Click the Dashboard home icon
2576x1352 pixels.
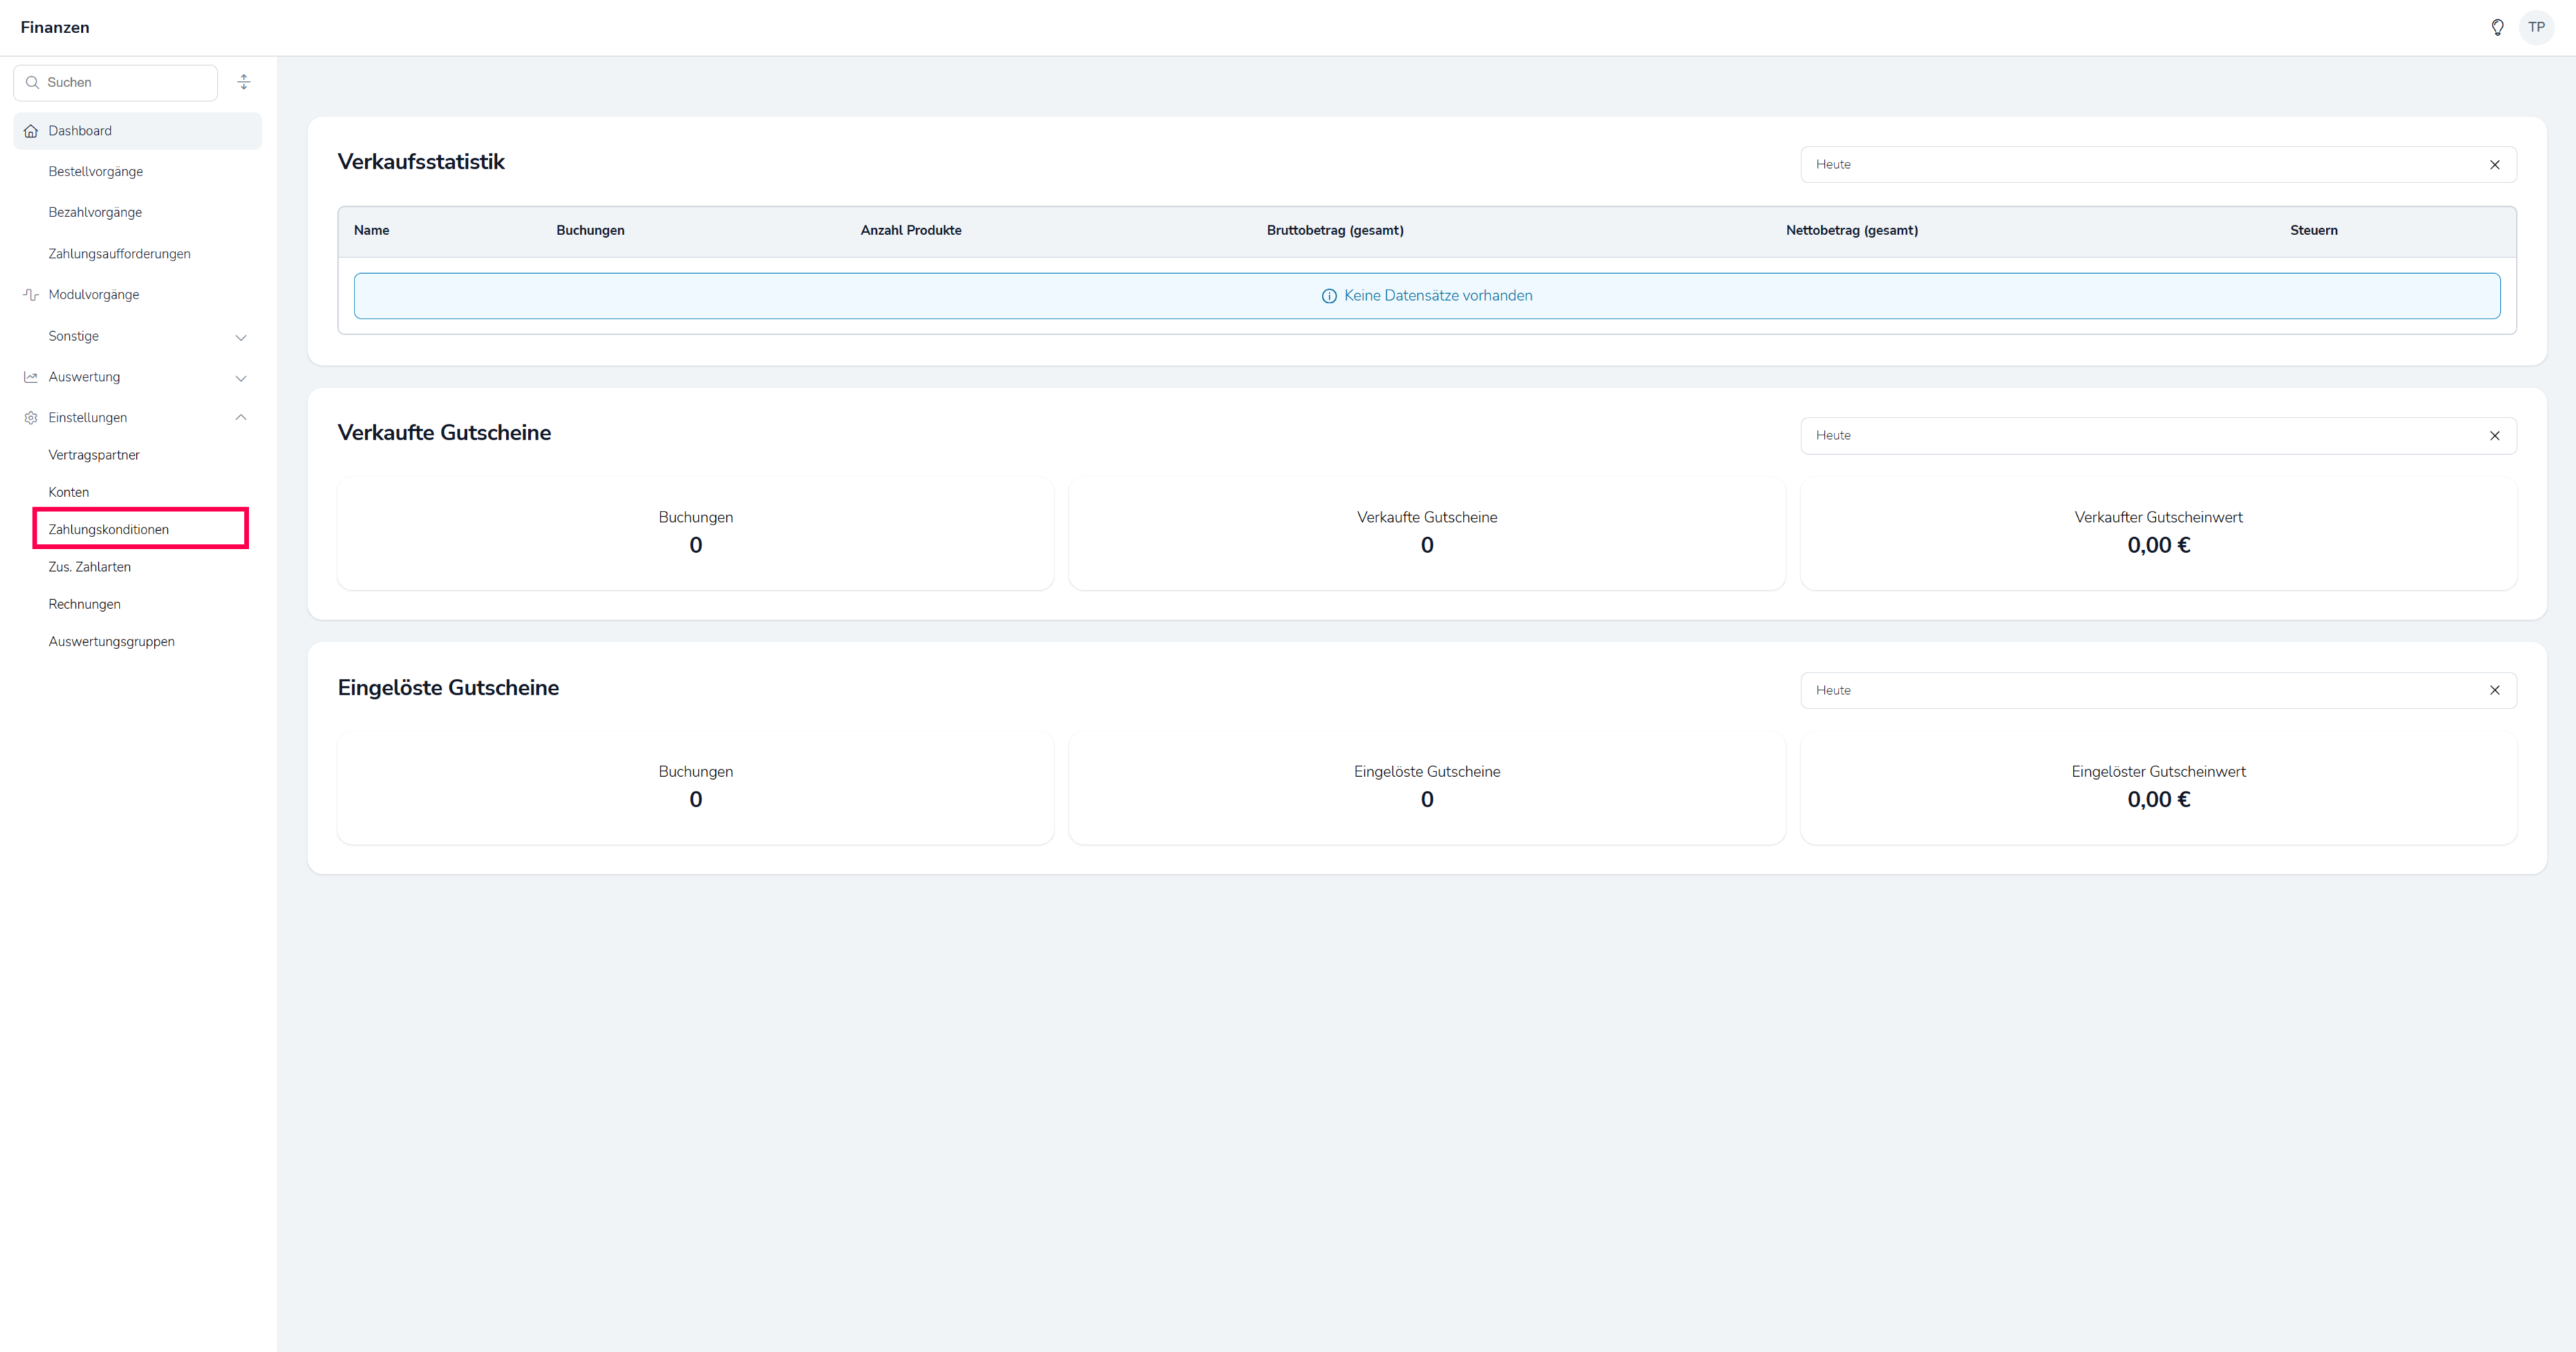[31, 131]
